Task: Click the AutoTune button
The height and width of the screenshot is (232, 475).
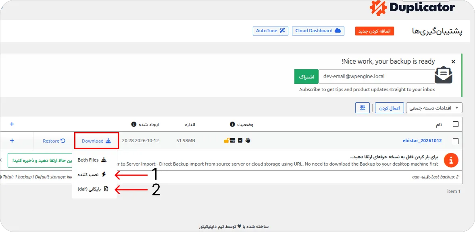Action: [x=270, y=31]
